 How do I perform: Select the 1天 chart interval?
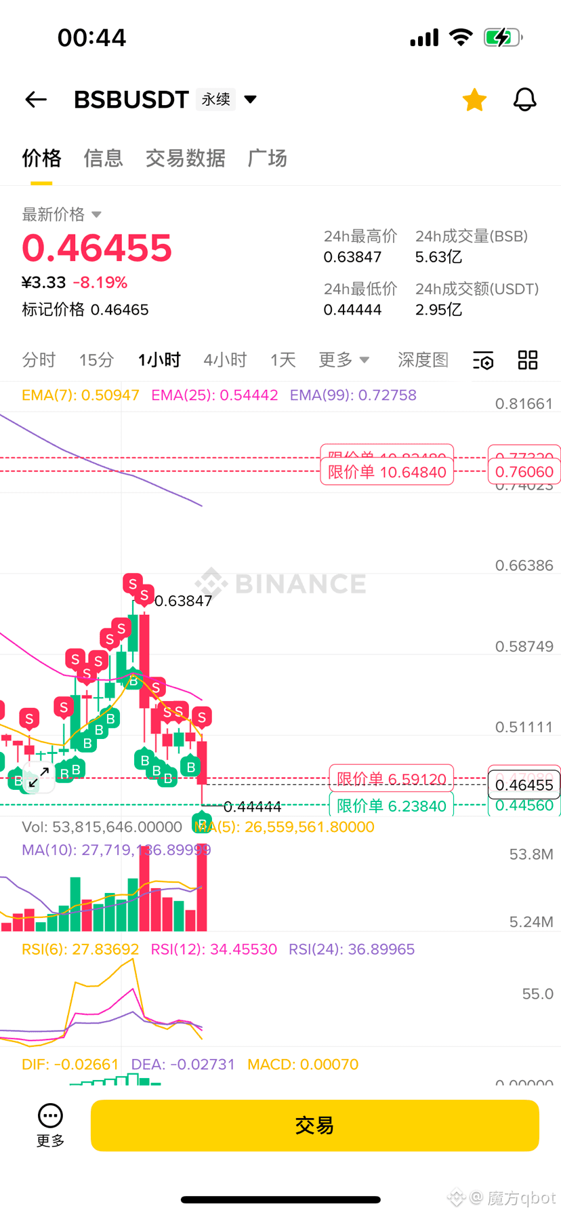283,359
